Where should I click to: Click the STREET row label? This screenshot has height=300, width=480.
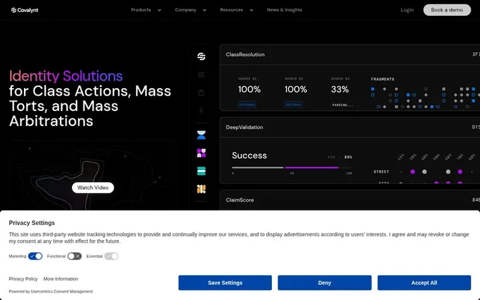pyautogui.click(x=381, y=171)
